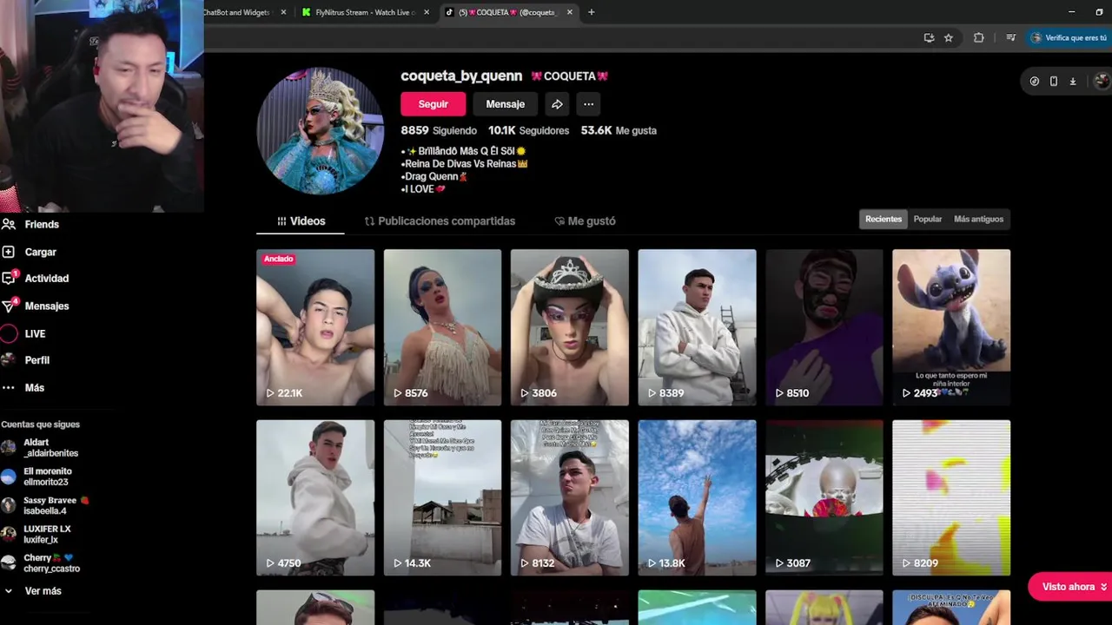Open the account avatar at top right

(1102, 81)
